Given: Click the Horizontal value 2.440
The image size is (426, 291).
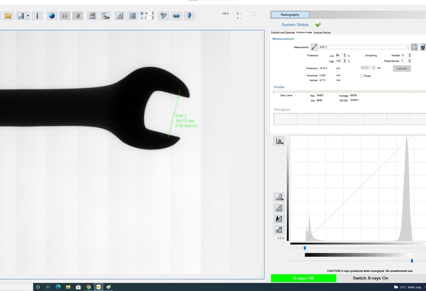Looking at the screenshot, I should click(x=322, y=75).
